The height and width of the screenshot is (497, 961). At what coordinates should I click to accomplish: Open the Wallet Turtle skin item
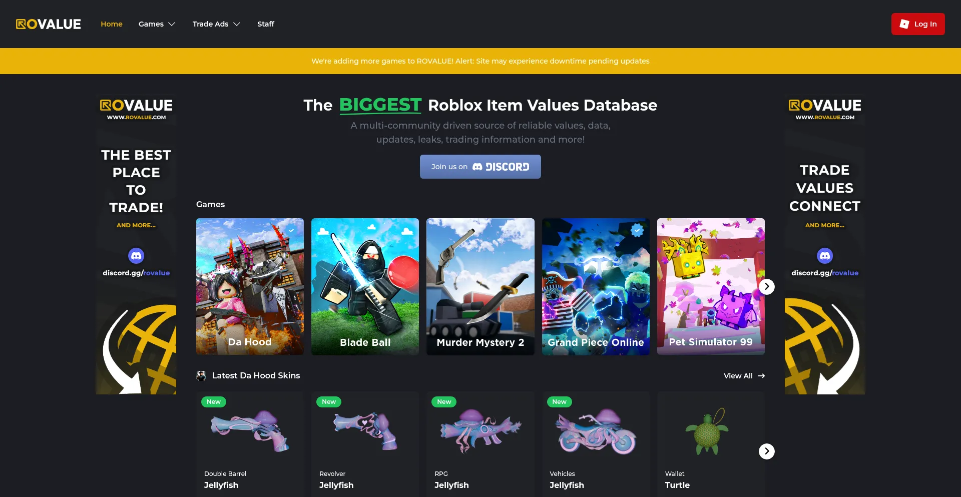[x=711, y=444]
